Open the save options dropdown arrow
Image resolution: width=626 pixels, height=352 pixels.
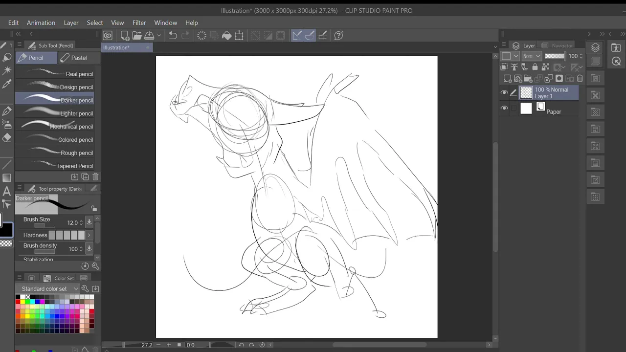tap(159, 36)
